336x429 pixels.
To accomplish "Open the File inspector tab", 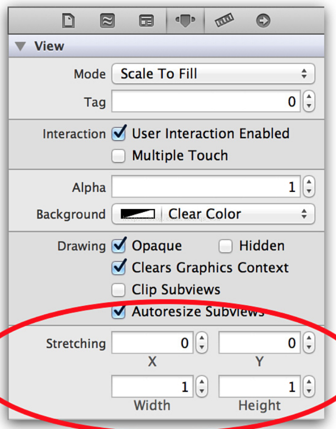I will point(68,21).
